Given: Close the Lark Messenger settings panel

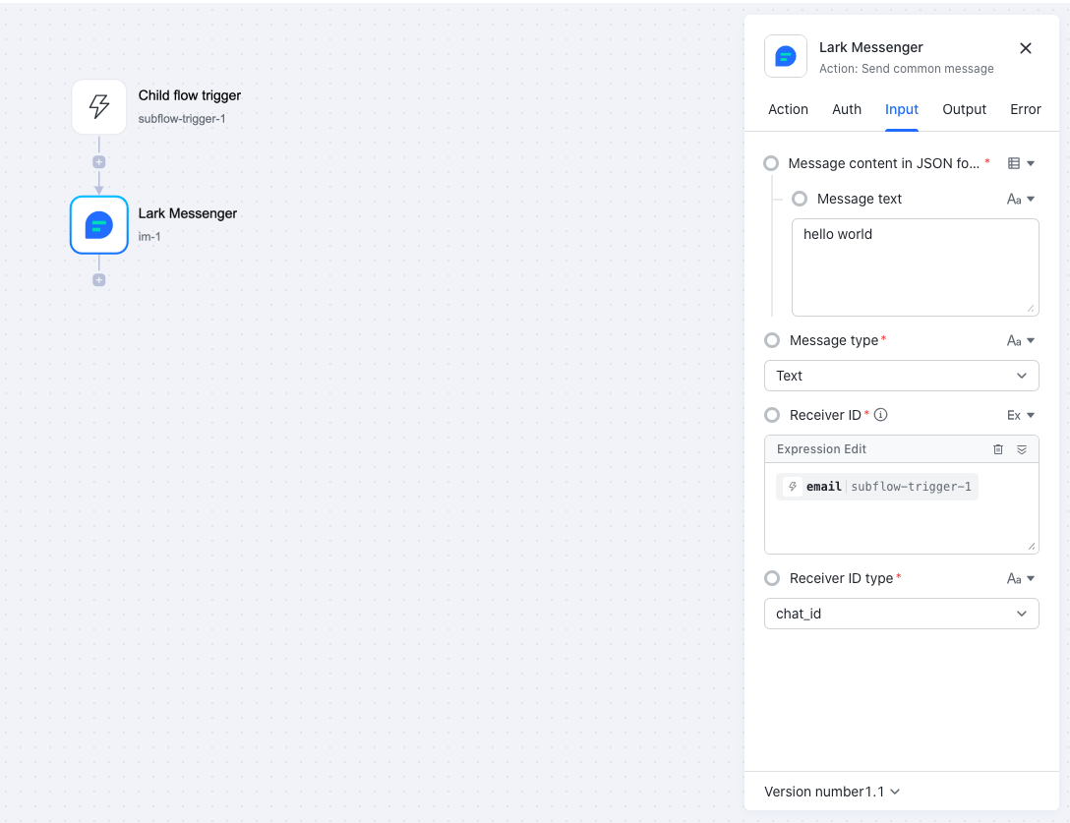Looking at the screenshot, I should tap(1026, 48).
